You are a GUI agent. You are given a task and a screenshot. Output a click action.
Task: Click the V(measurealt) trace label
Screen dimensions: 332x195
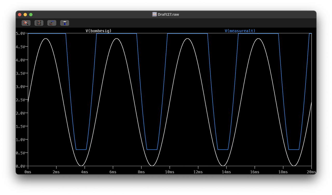(x=240, y=31)
